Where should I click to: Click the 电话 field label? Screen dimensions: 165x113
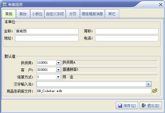pos(88,38)
